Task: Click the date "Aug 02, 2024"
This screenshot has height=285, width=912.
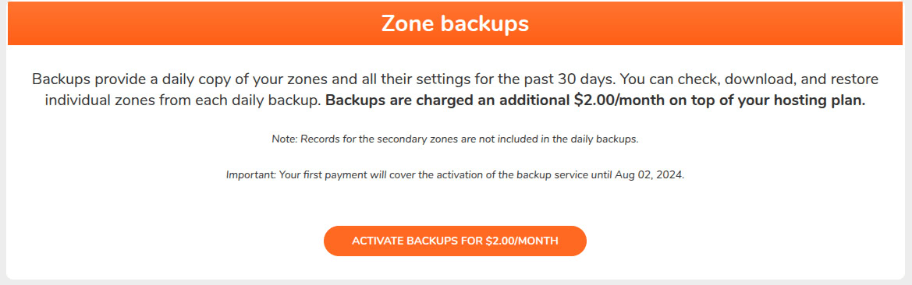Action: [x=649, y=174]
